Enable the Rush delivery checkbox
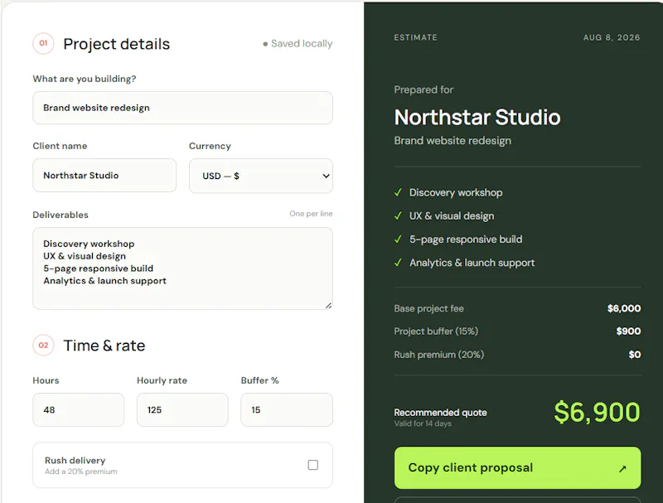This screenshot has width=663, height=503. (x=313, y=465)
